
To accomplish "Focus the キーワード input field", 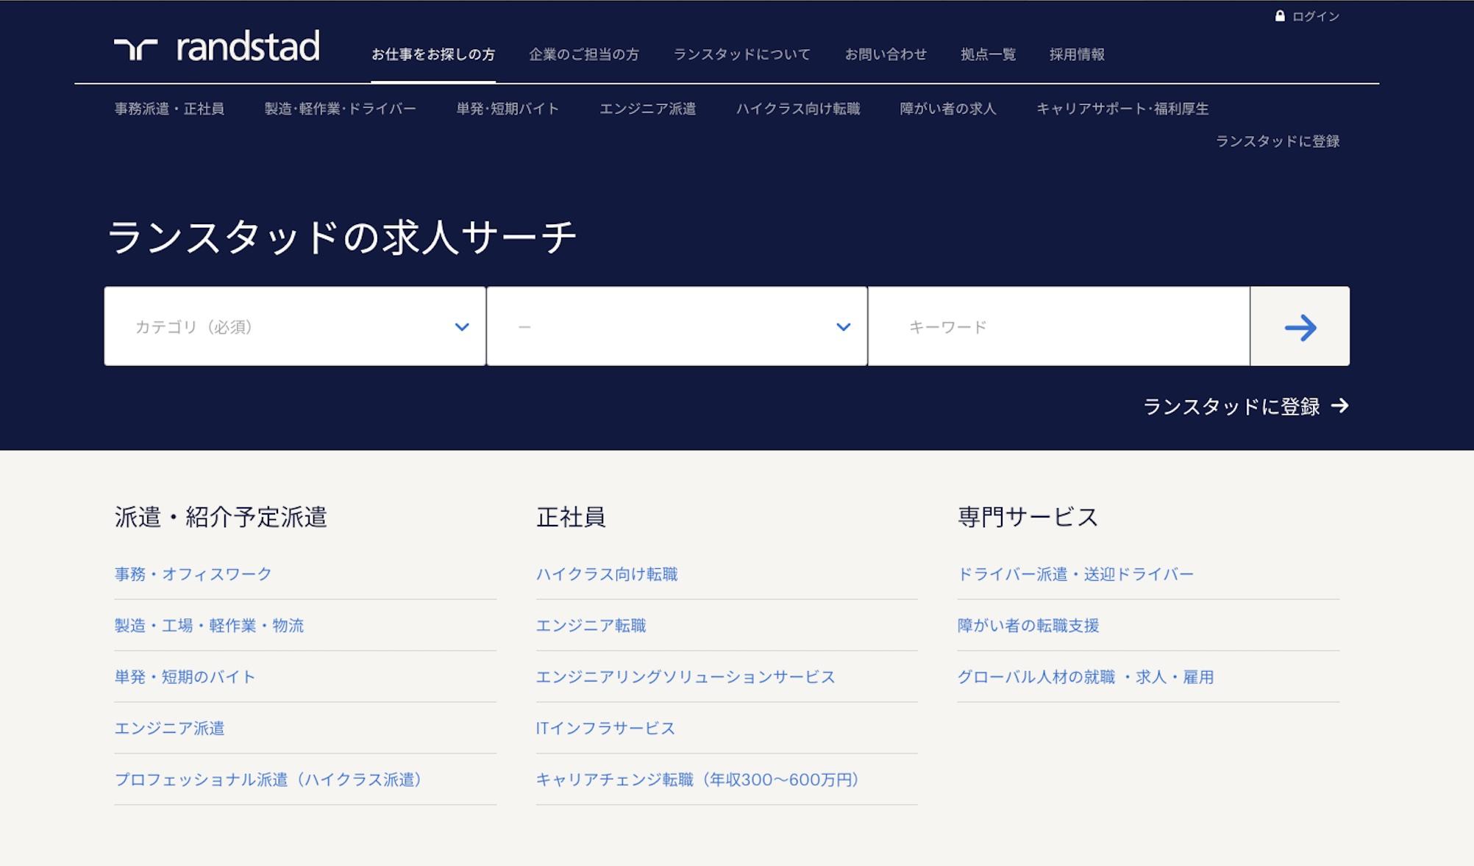I will (x=1059, y=326).
